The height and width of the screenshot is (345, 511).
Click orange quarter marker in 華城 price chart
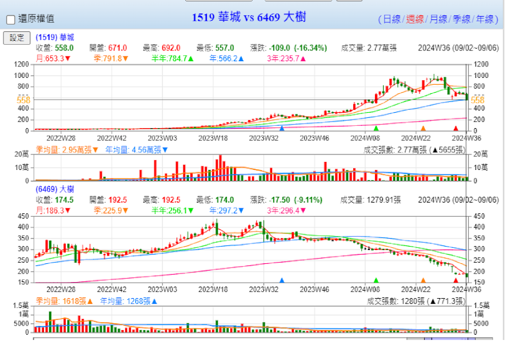423,128
